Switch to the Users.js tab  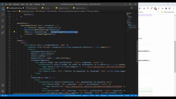tap(47, 8)
